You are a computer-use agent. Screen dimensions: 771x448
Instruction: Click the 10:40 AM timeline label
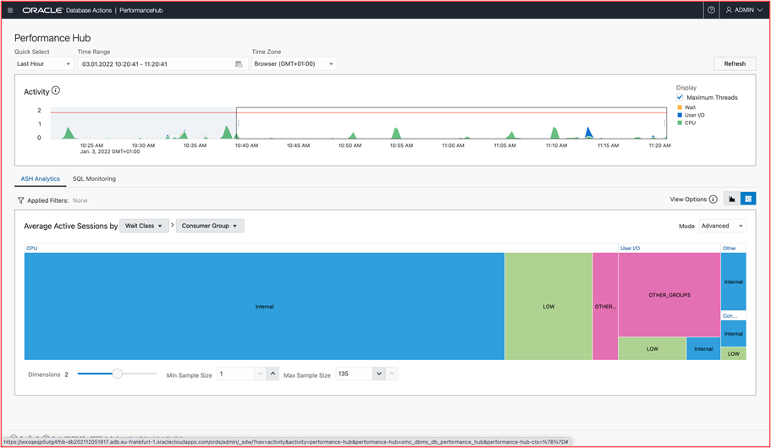coord(246,145)
